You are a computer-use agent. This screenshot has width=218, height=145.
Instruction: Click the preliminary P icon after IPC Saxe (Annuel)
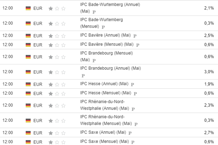point(130,133)
